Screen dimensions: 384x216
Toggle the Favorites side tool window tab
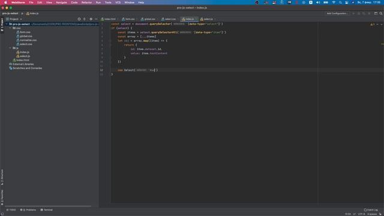tap(2, 197)
